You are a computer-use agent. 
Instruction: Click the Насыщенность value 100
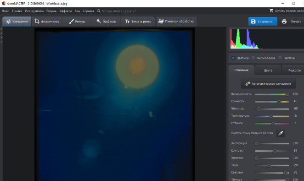coord(295,94)
